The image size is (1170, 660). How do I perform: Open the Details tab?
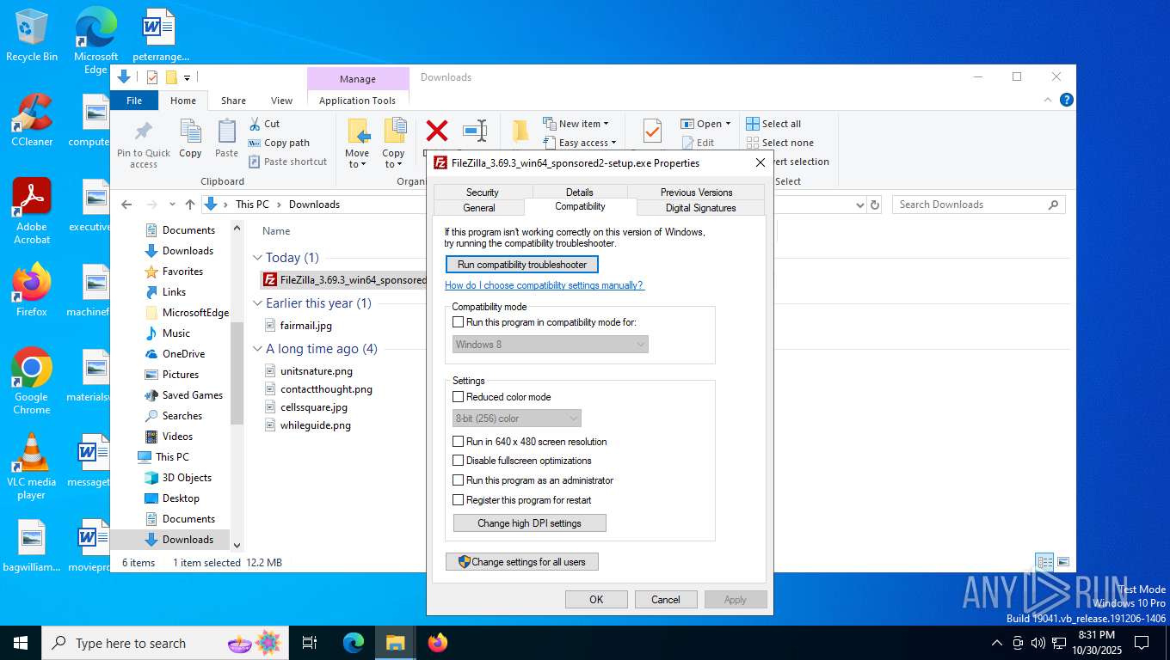(x=580, y=192)
